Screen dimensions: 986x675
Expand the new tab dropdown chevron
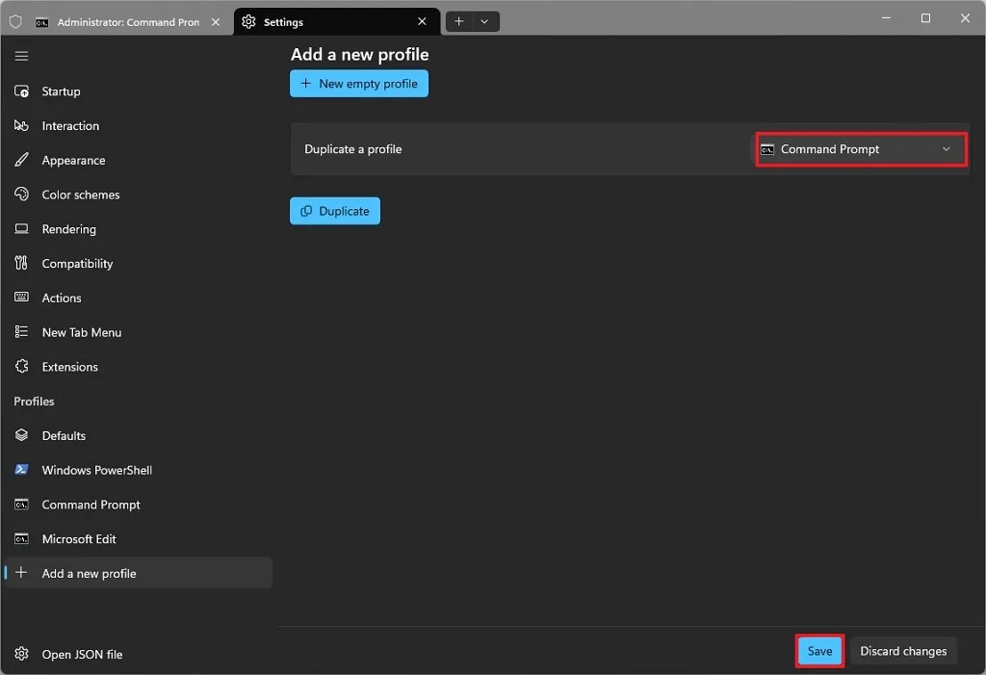coord(485,20)
